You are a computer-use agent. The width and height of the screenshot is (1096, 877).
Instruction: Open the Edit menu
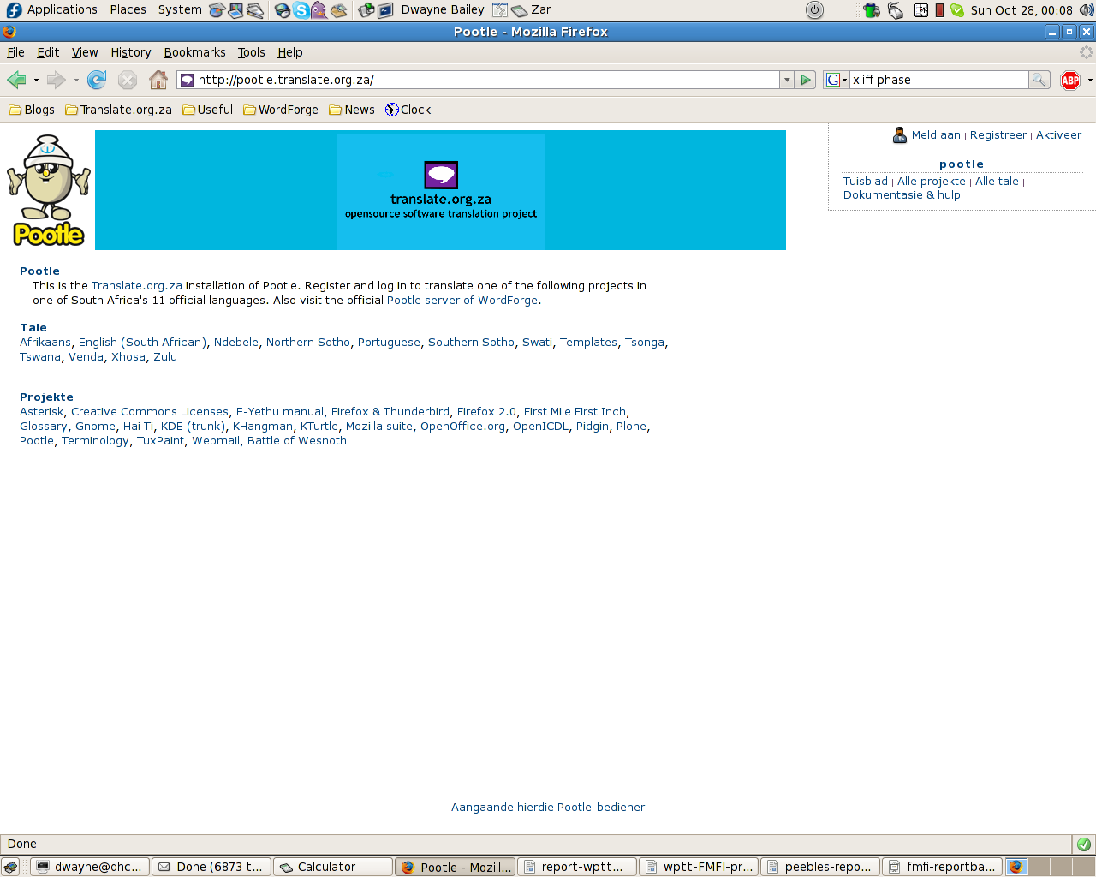coord(48,52)
